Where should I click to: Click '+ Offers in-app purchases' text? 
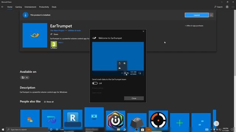[194, 26]
